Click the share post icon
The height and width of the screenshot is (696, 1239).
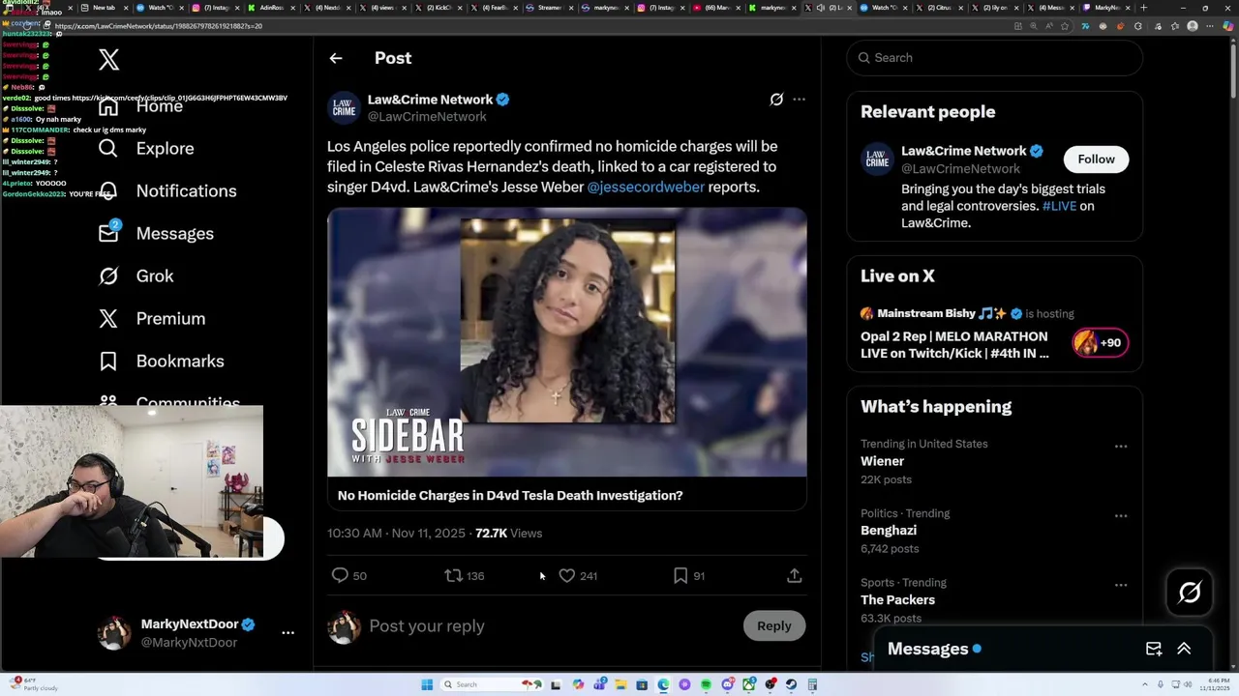[794, 575]
